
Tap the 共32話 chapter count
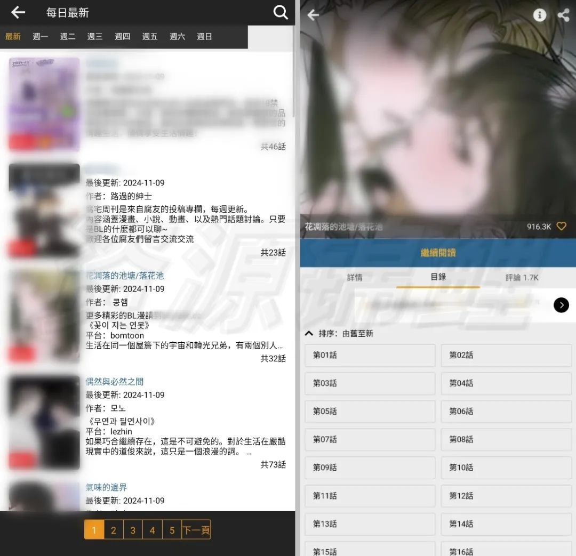(273, 358)
